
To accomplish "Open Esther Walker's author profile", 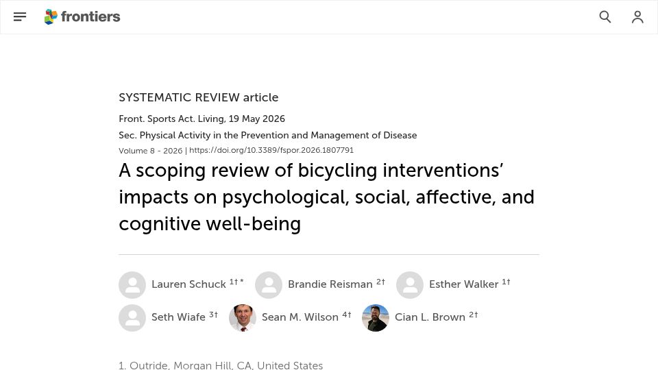I will click(464, 284).
